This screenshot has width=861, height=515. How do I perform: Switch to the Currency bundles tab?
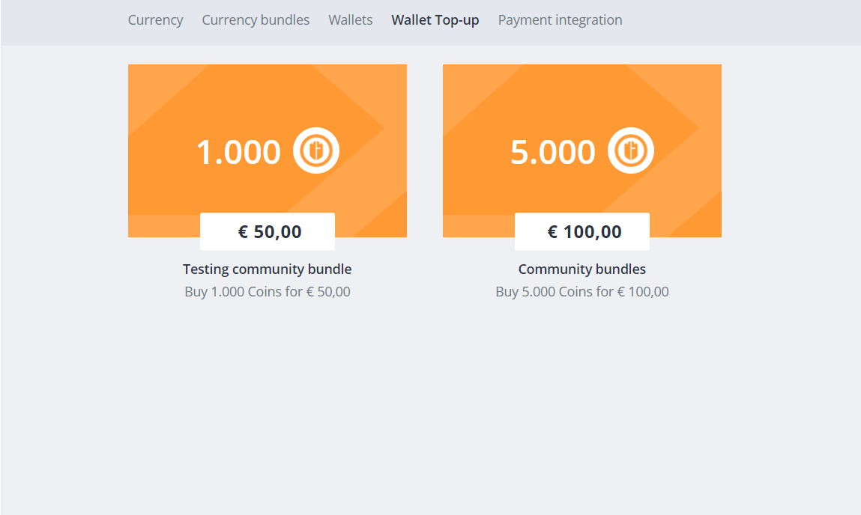click(x=256, y=20)
